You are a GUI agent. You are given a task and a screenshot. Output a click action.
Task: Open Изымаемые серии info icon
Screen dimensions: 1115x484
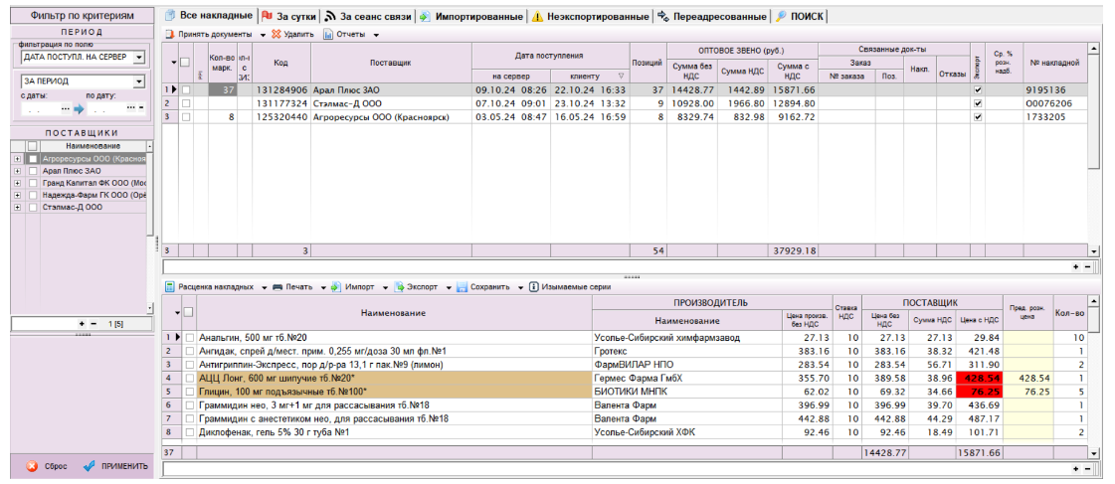534,287
